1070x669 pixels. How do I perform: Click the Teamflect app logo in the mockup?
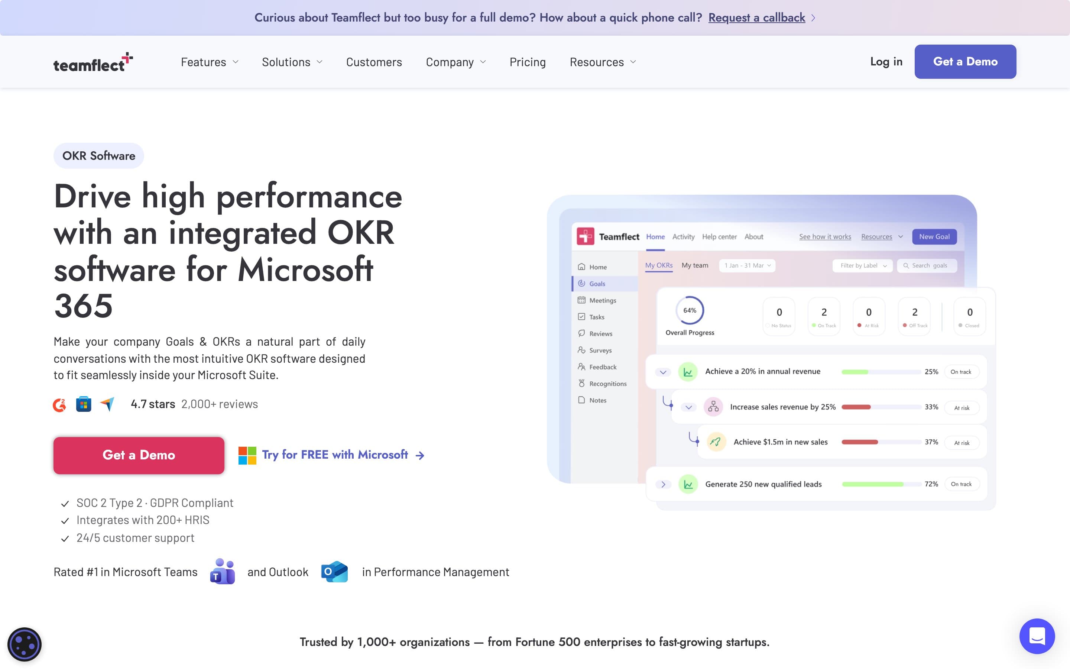coord(586,236)
